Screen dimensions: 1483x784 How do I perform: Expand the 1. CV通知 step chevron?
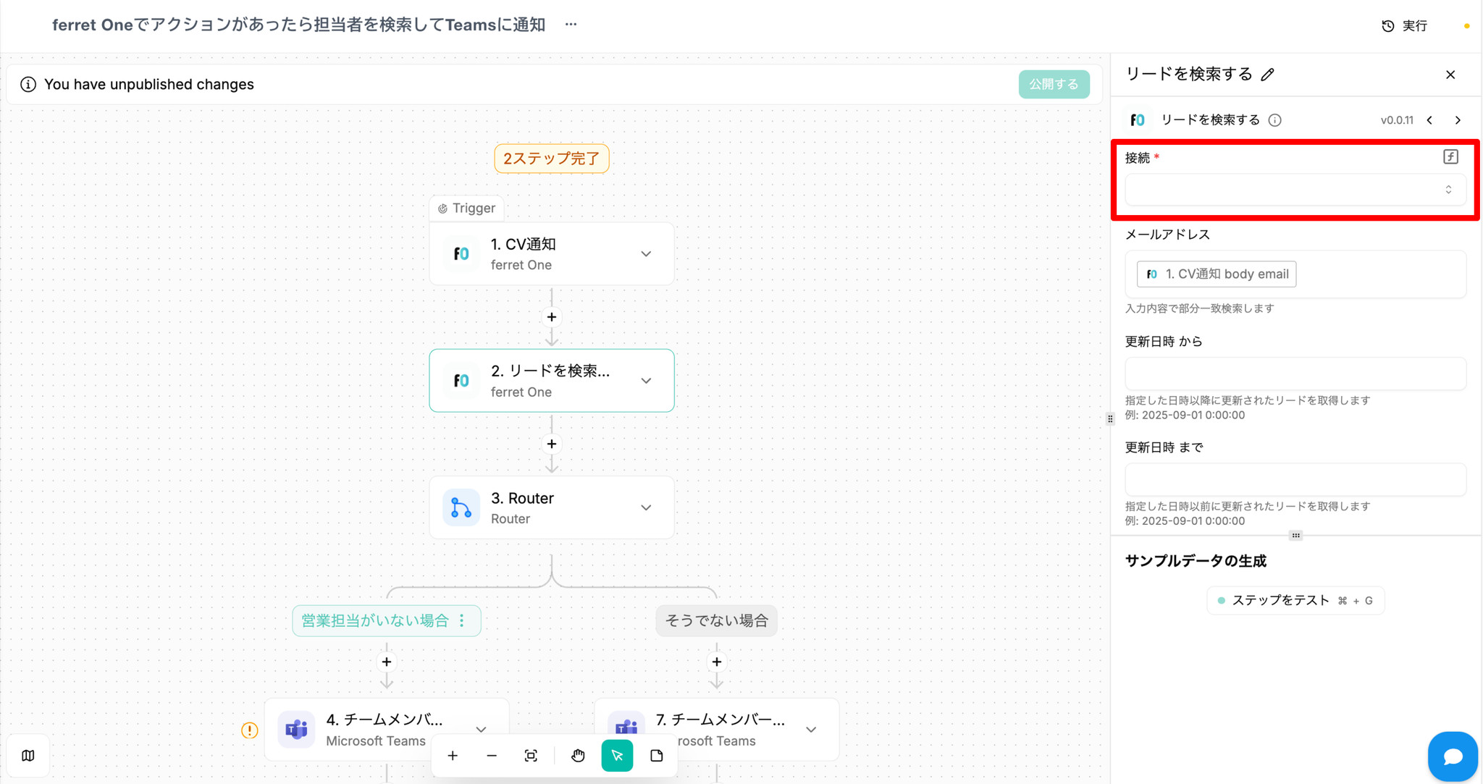646,254
